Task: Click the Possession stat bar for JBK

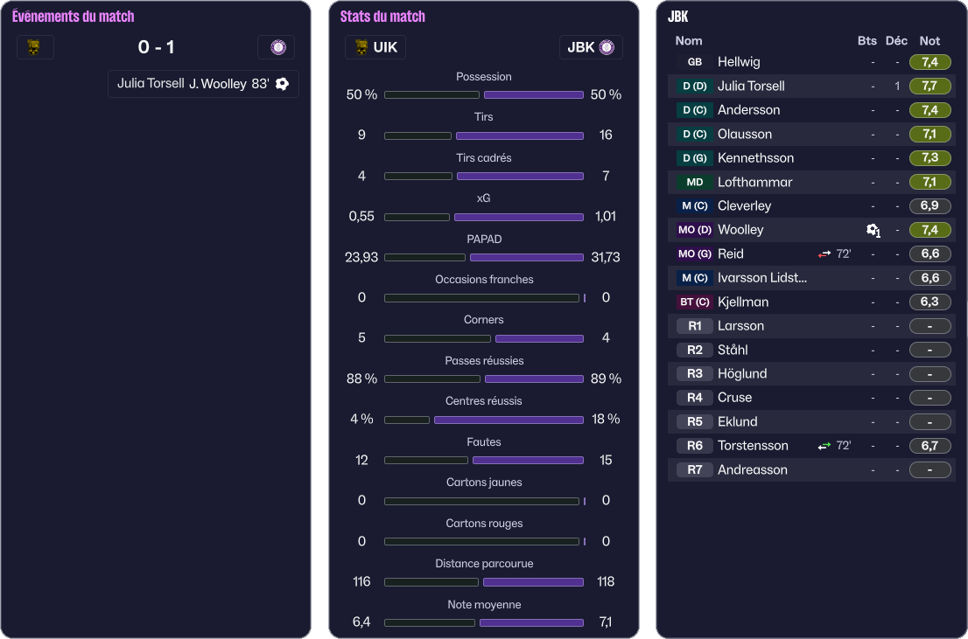Action: pyautogui.click(x=534, y=94)
